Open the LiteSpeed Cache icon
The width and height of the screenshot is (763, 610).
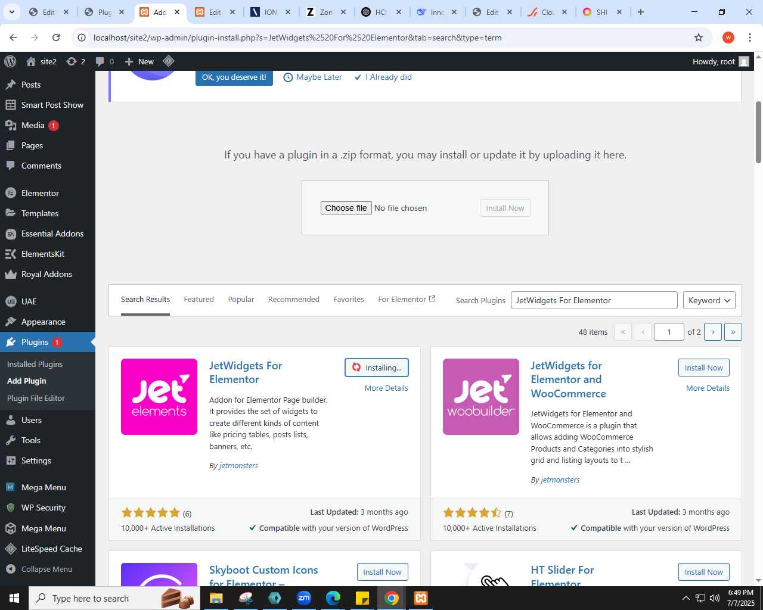[10, 549]
